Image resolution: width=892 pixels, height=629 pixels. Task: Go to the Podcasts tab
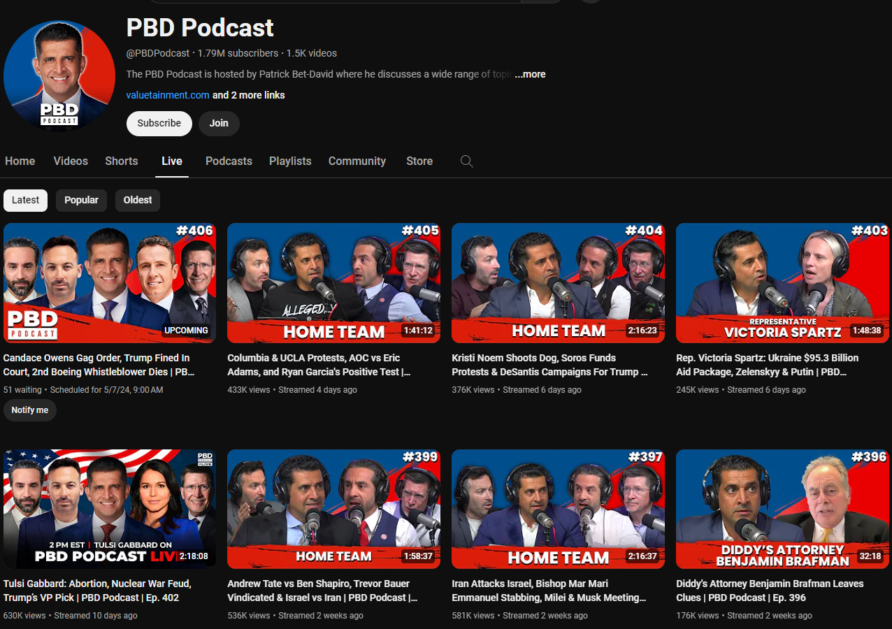(229, 161)
